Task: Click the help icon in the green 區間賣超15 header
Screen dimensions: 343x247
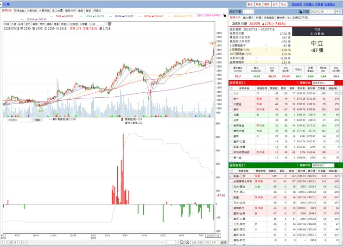Action: point(298,165)
